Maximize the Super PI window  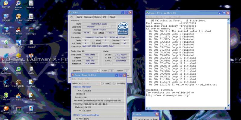click(224, 13)
